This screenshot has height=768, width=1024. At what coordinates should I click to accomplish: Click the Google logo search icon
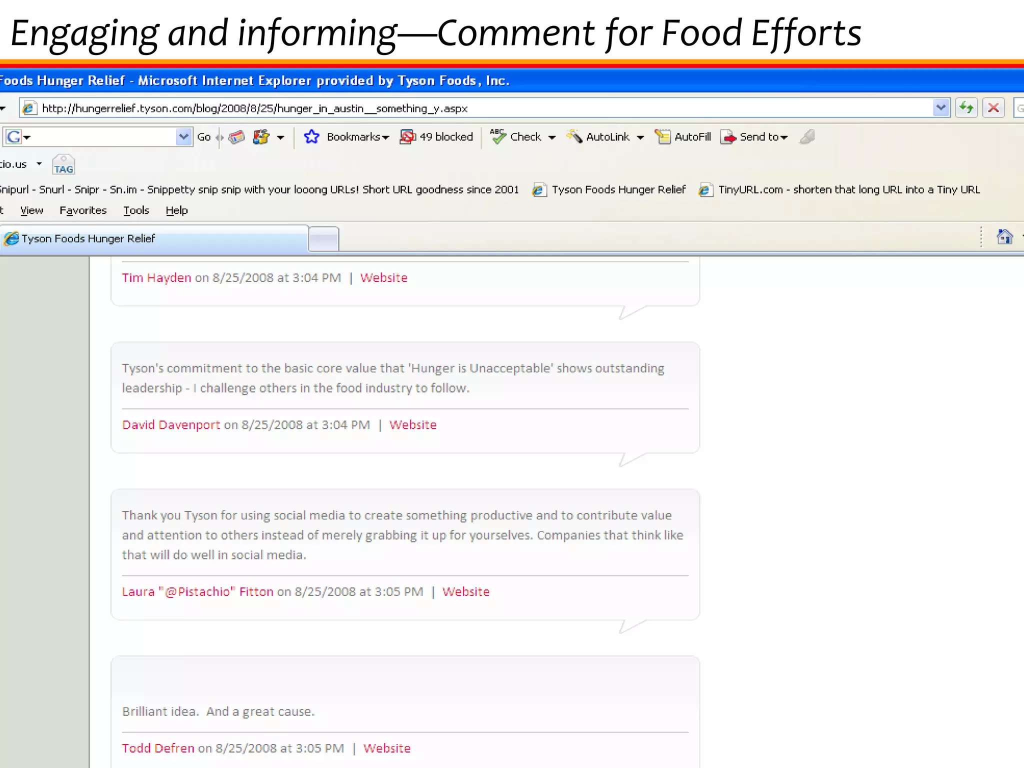14,136
